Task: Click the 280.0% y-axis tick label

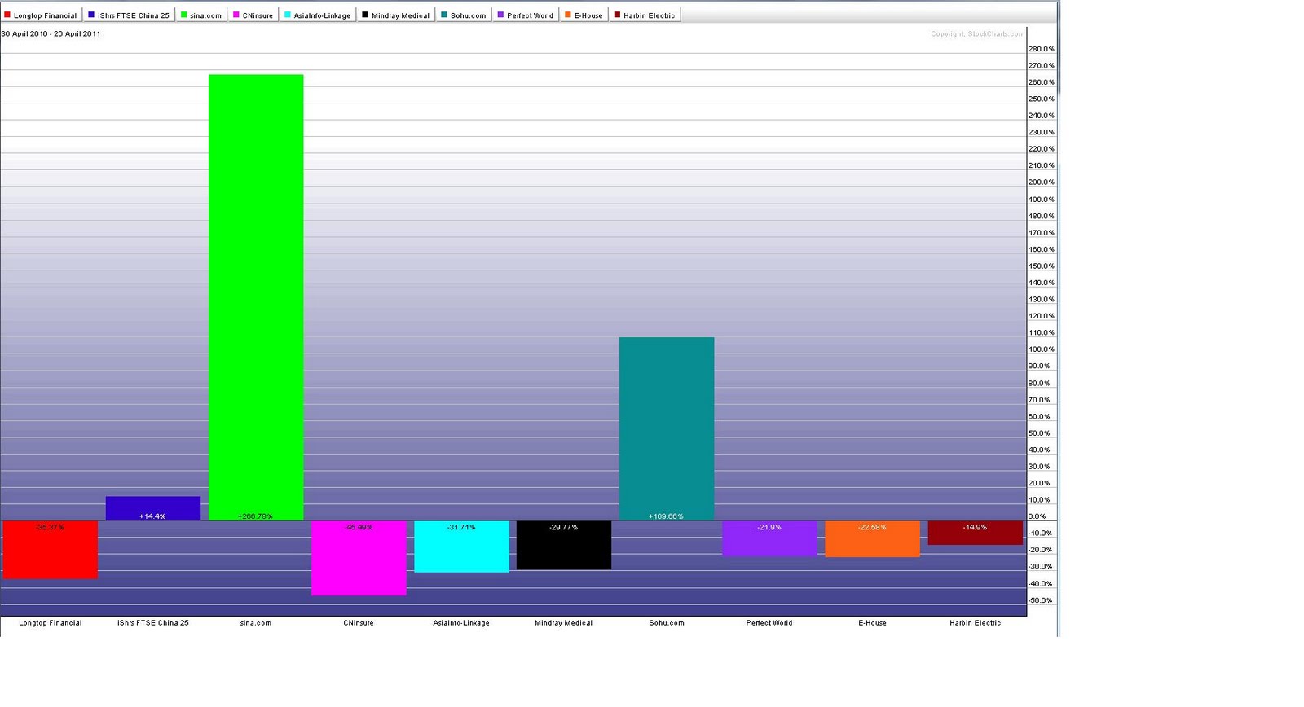Action: pos(1042,49)
